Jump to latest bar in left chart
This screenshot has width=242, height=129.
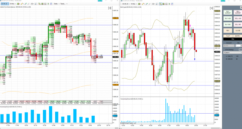point(110,8)
